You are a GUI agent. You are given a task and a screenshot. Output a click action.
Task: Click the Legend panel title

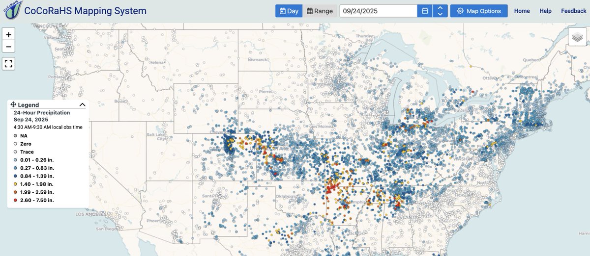pyautogui.click(x=29, y=105)
